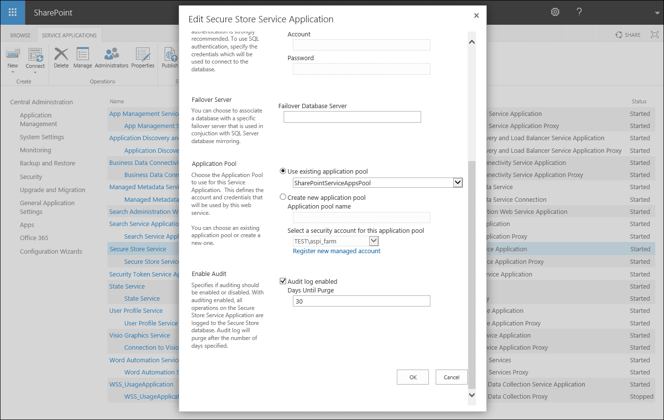The width and height of the screenshot is (664, 420).
Task: Uncheck Audit log enabled
Action: tap(282, 281)
